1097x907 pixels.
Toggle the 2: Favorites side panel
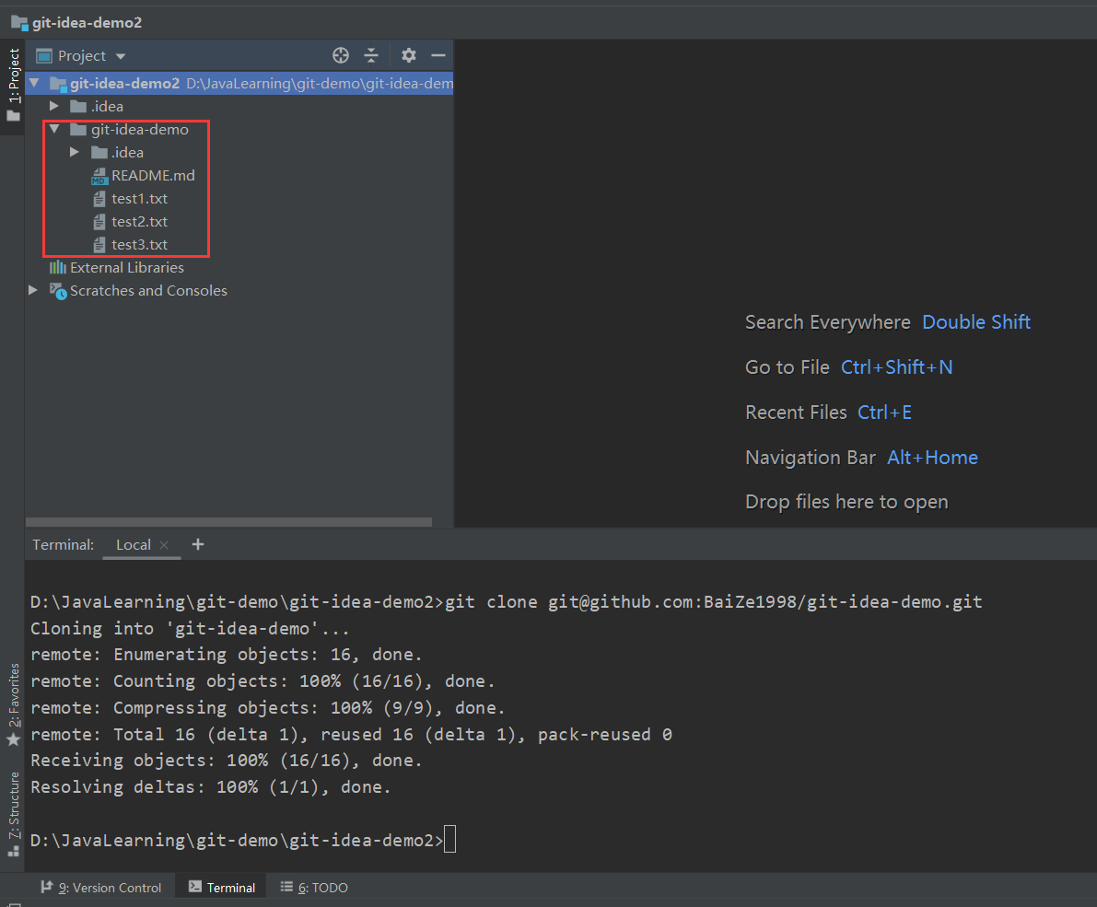[13, 704]
